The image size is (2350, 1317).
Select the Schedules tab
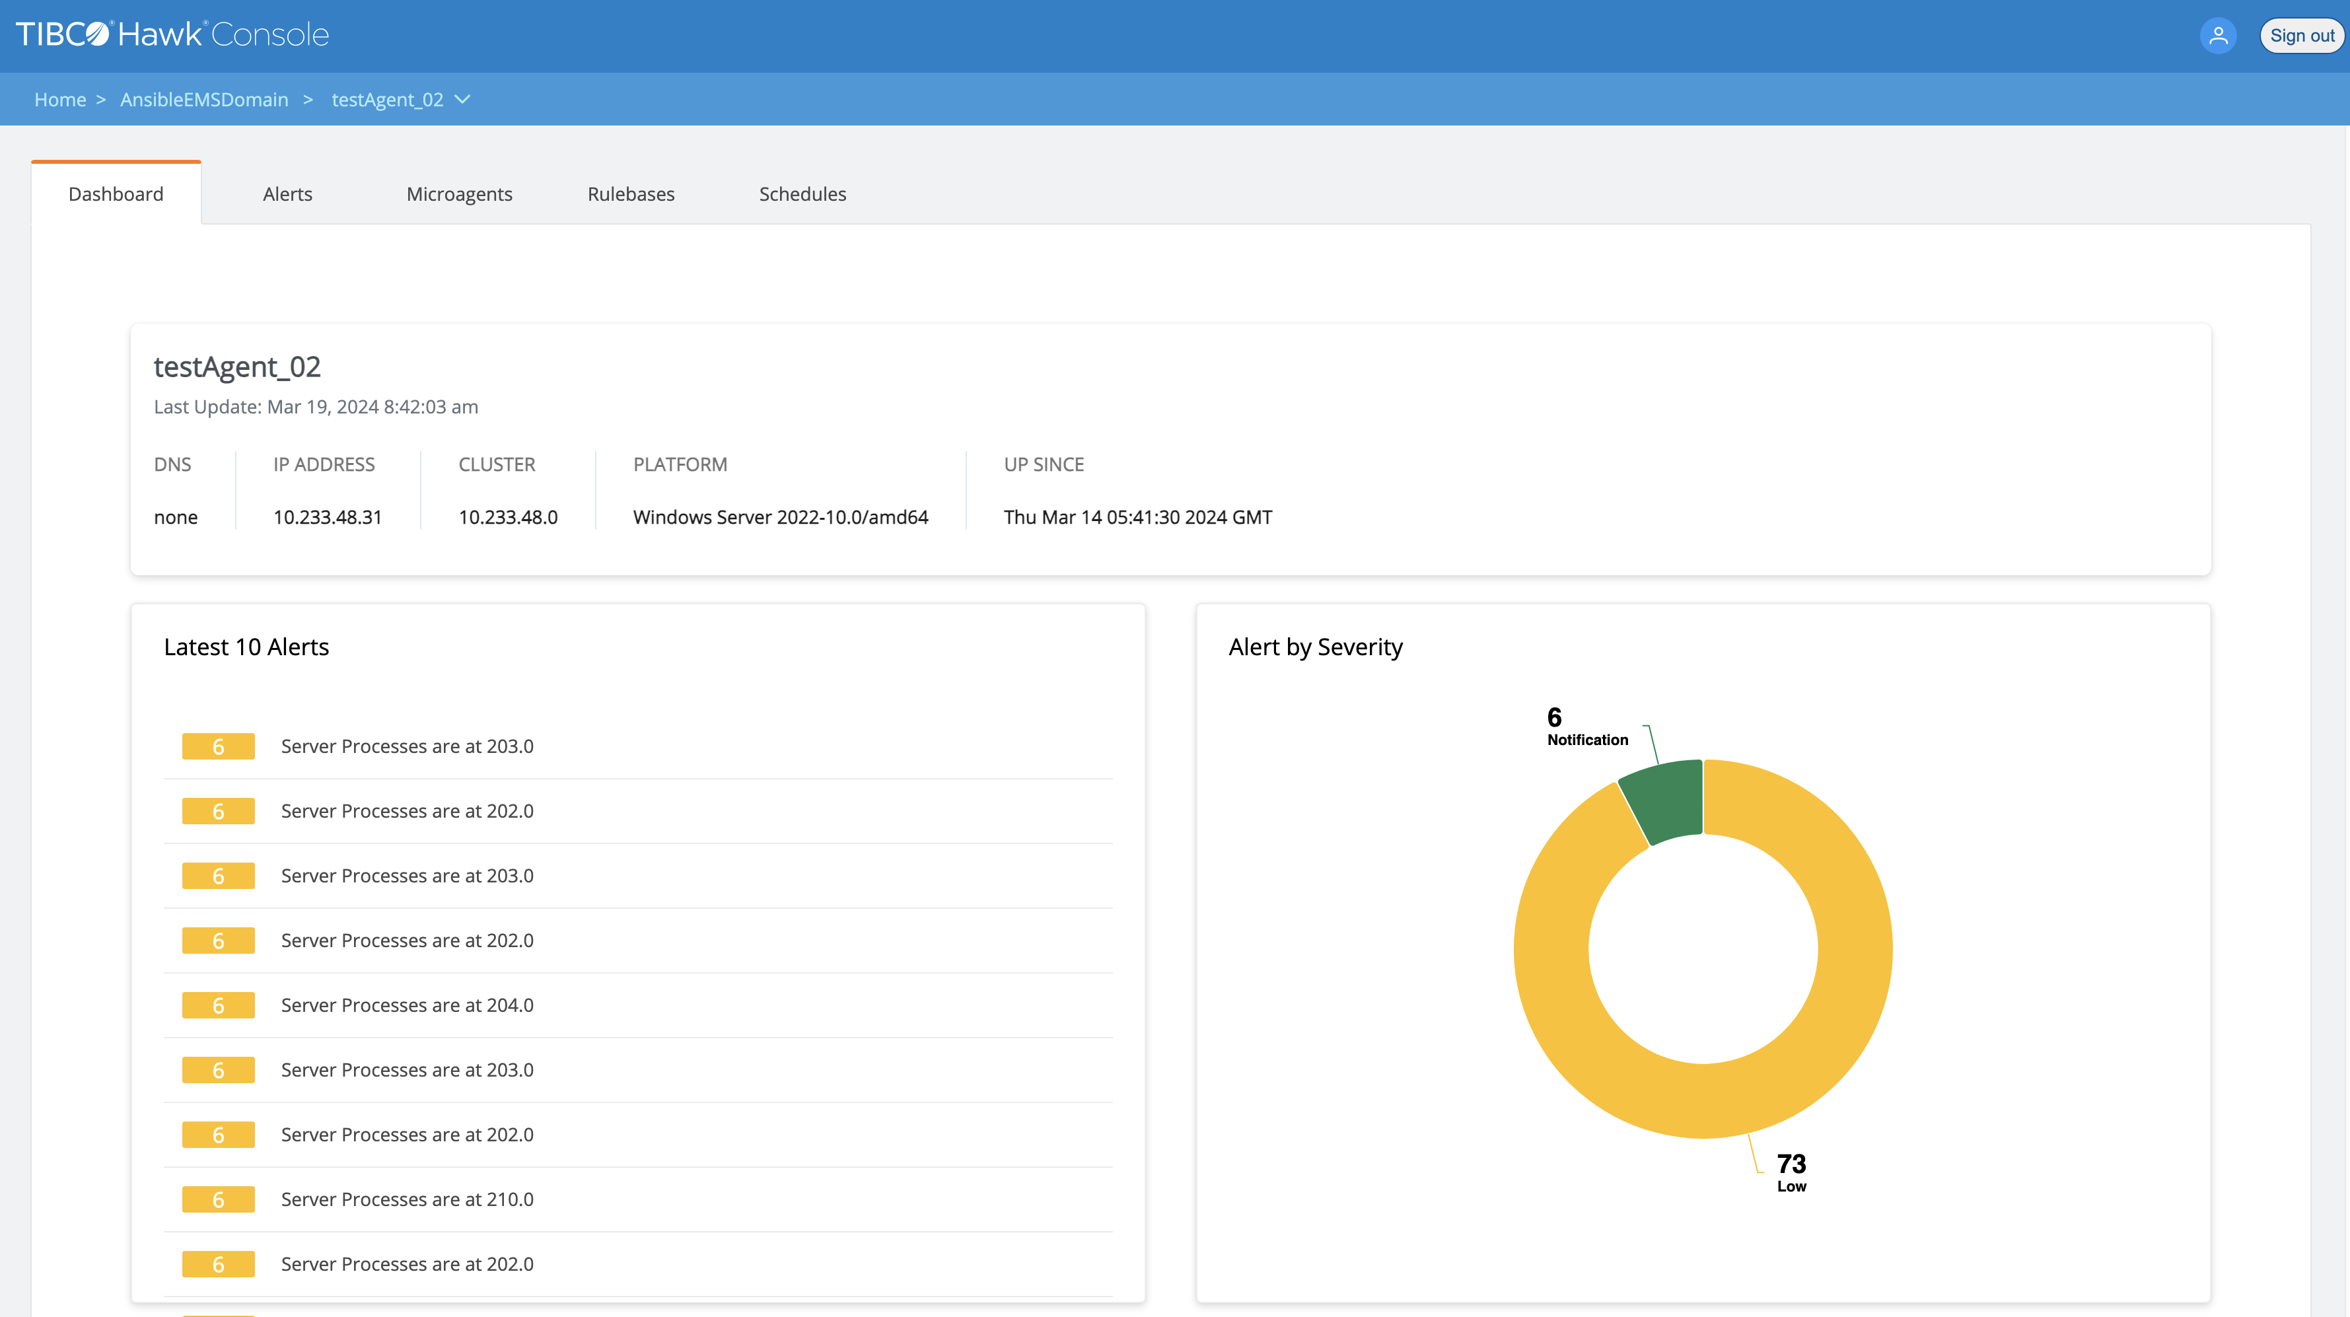802,194
